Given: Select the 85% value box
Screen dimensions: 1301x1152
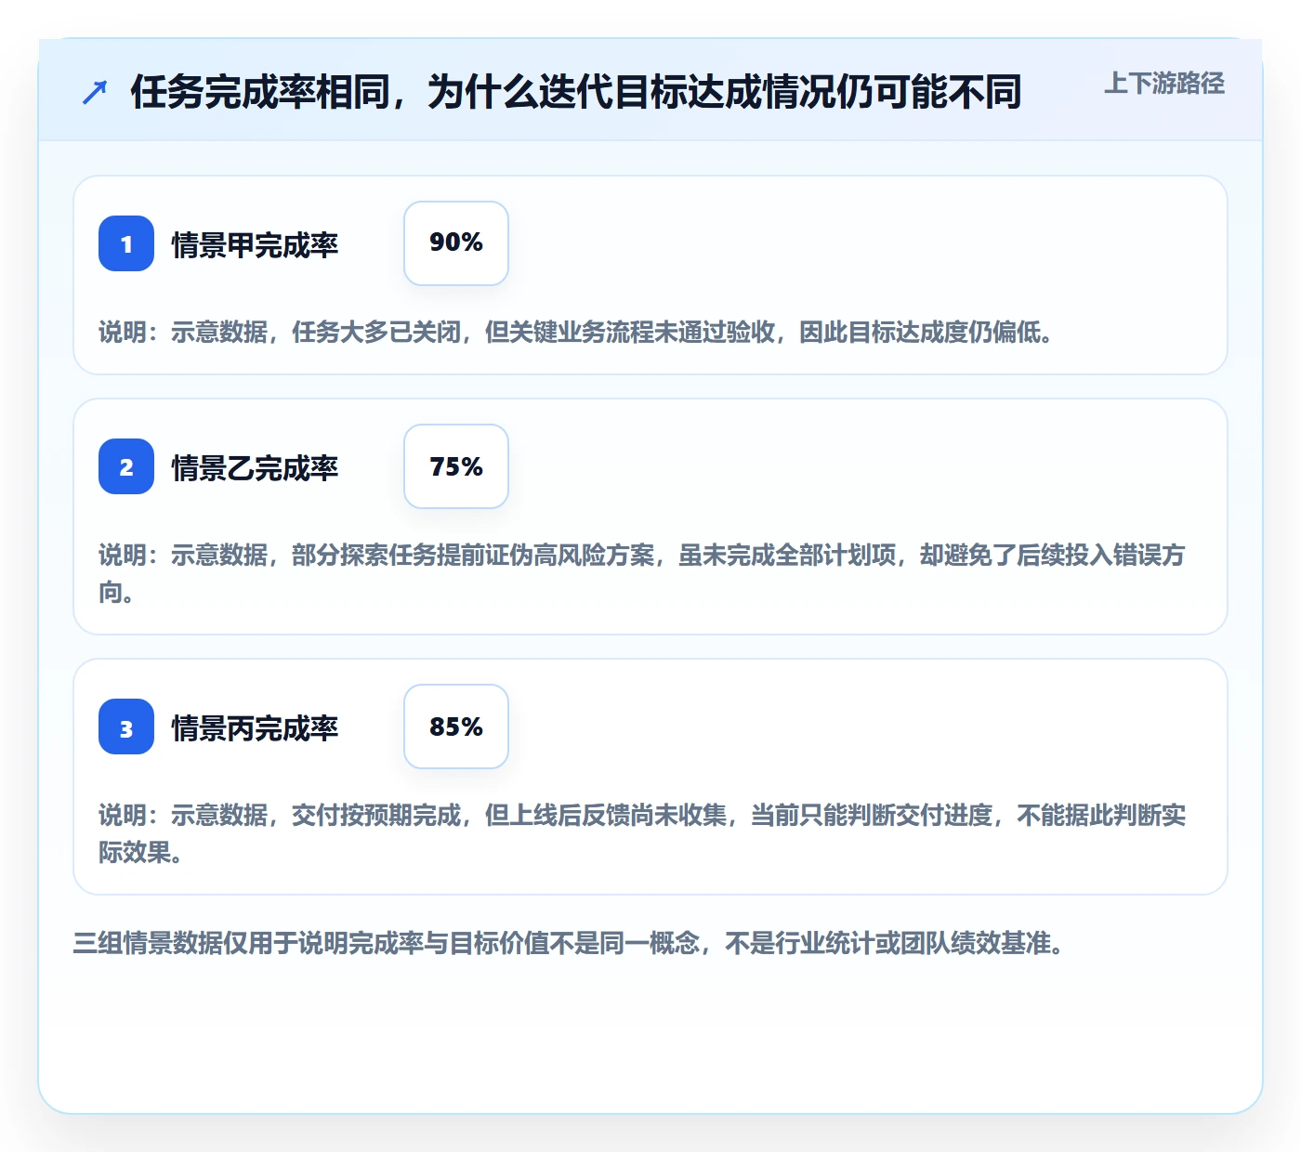Looking at the screenshot, I should [456, 727].
